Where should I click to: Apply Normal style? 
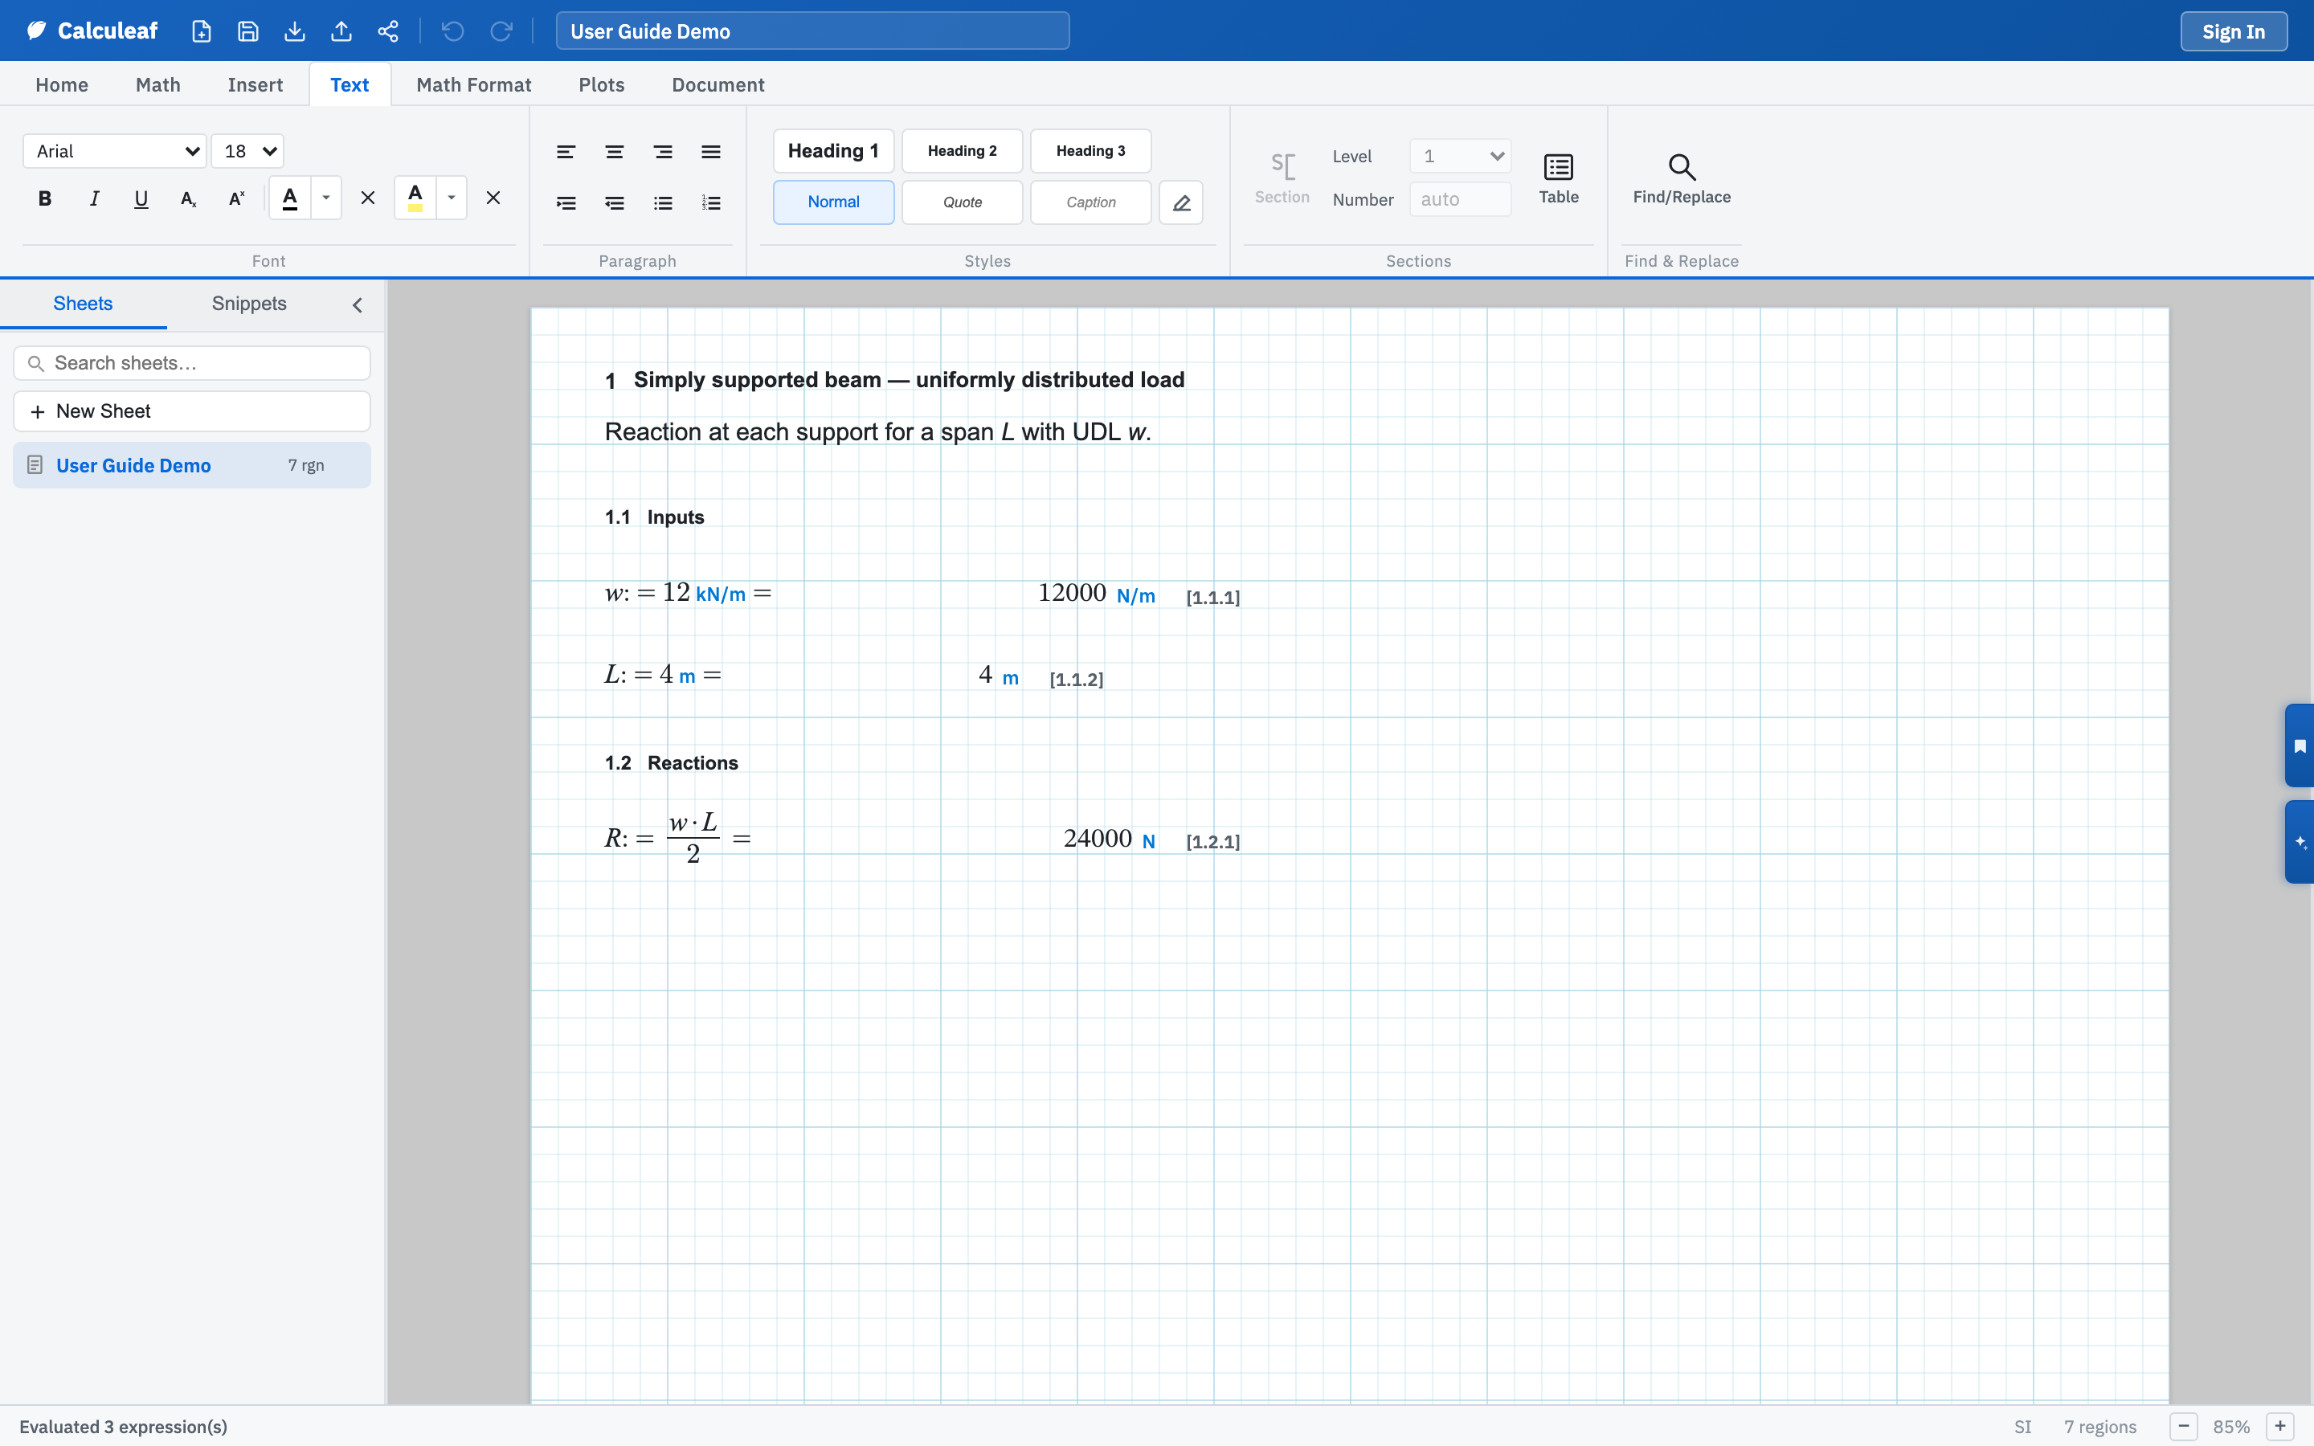point(833,202)
